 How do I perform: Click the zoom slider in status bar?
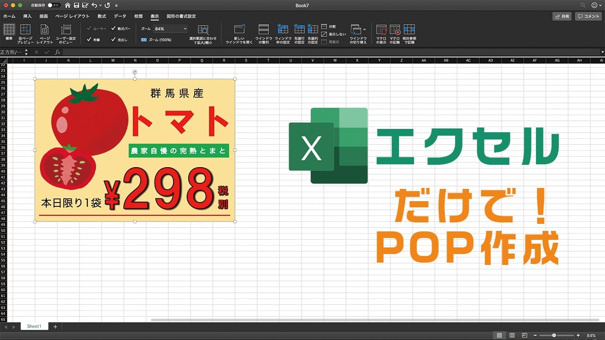pos(554,335)
